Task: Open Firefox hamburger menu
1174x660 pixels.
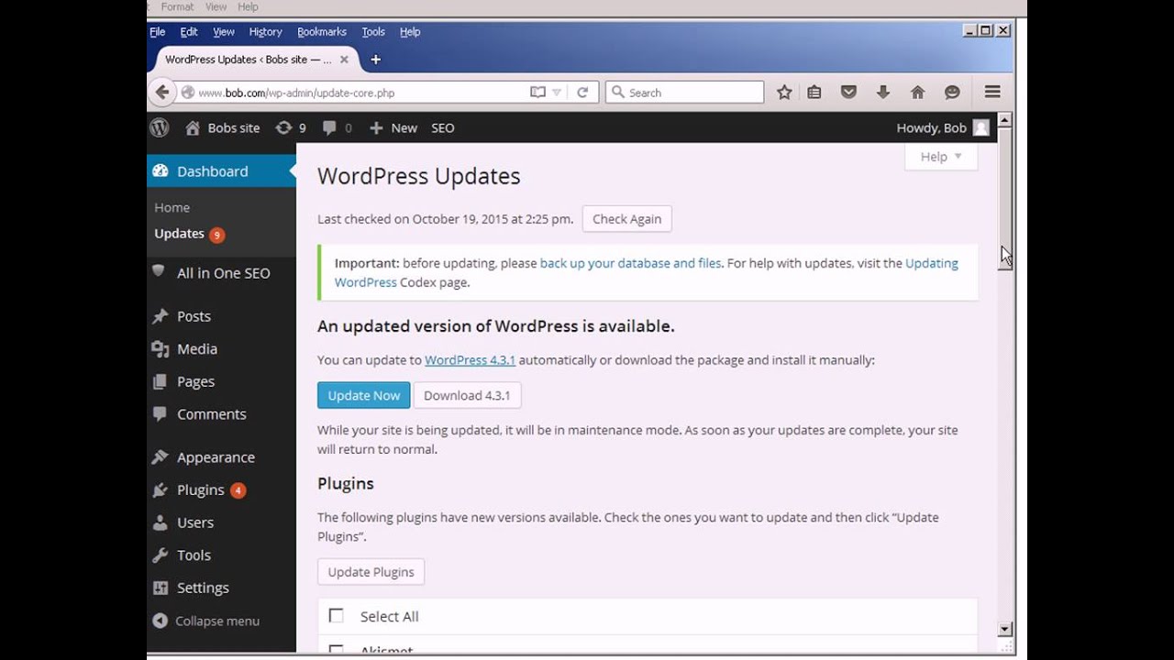Action: [x=992, y=92]
